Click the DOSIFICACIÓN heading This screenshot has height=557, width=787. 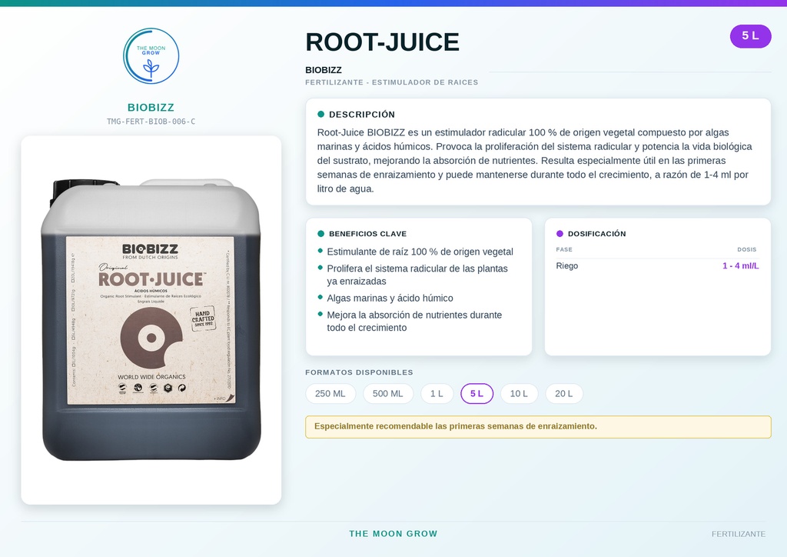click(596, 234)
